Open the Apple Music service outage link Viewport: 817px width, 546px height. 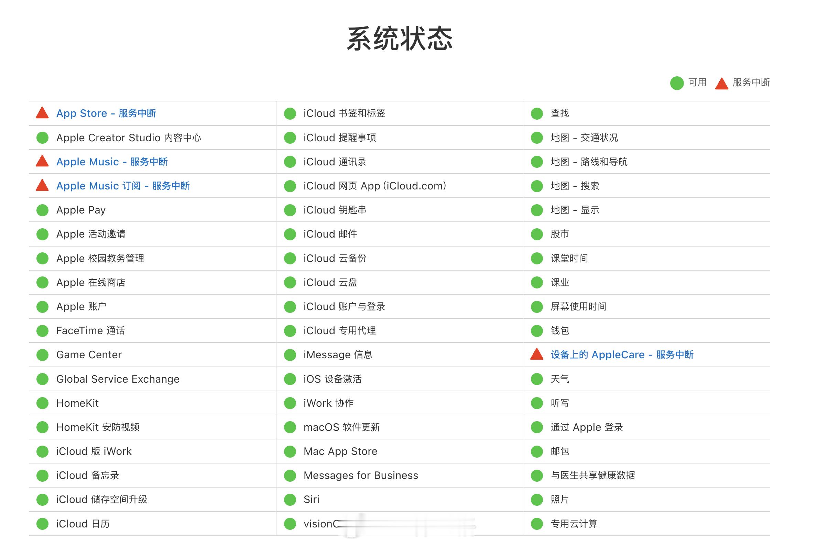pyautogui.click(x=112, y=162)
